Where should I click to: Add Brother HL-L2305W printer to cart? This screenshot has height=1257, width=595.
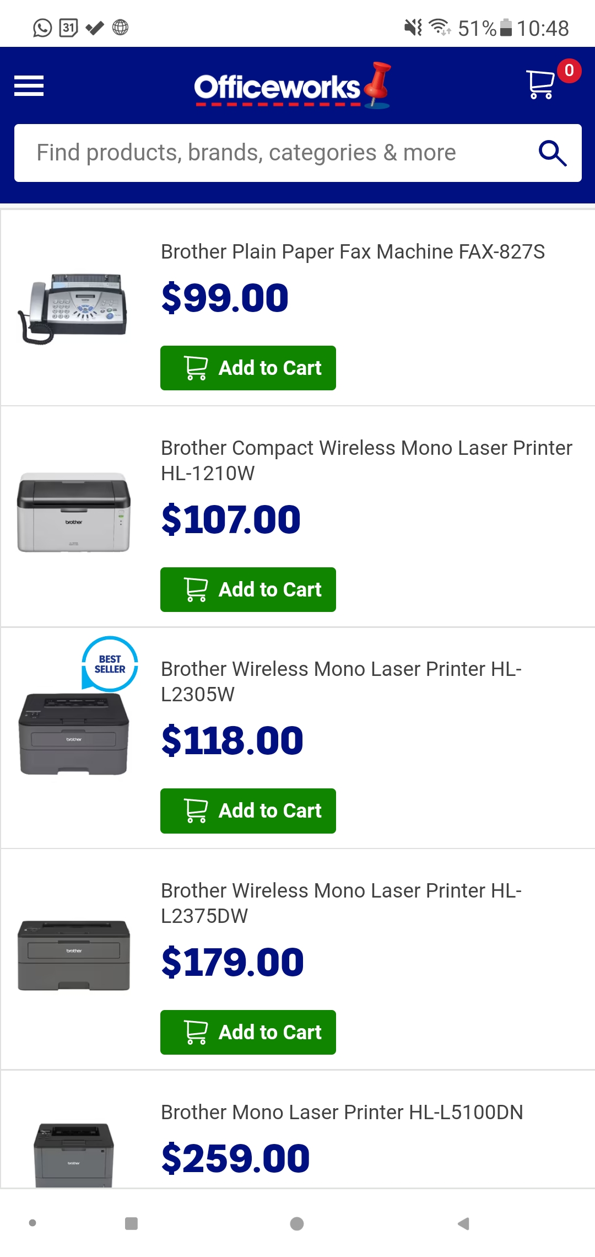pyautogui.click(x=248, y=810)
